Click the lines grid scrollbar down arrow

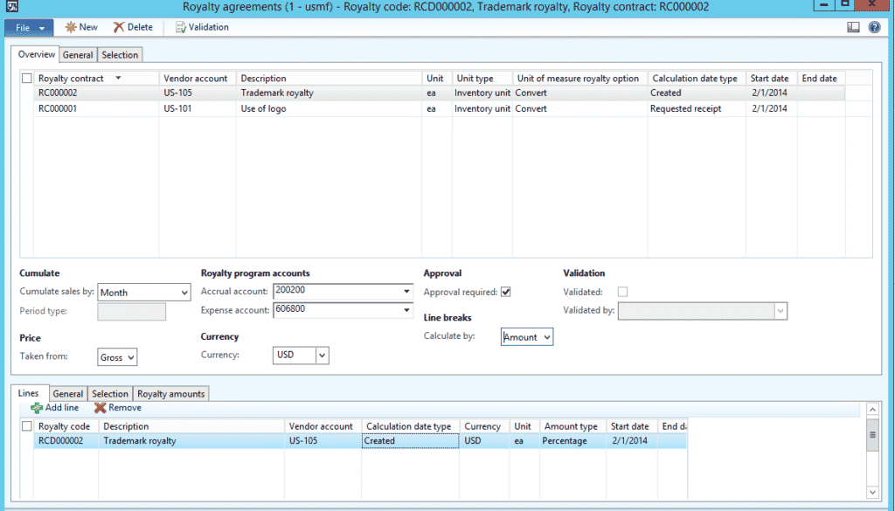pos(872,492)
